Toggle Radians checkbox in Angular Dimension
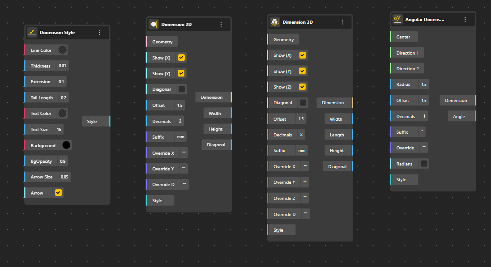 click(424, 164)
